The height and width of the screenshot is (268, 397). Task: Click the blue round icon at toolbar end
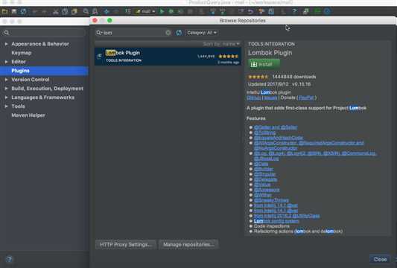327,11
